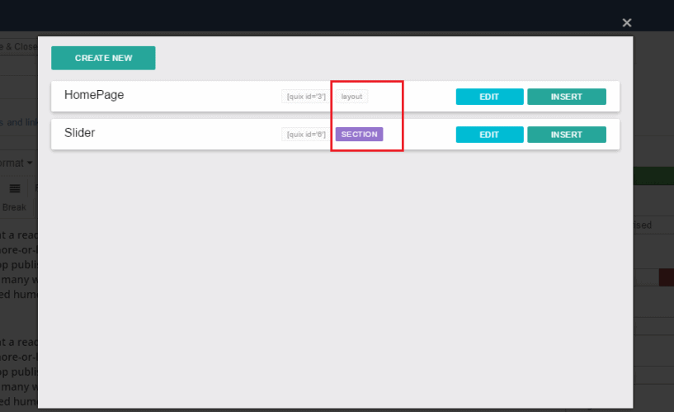Viewport: 674px width, 412px height.
Task: Click the layout tag on HomePage
Action: coord(351,97)
